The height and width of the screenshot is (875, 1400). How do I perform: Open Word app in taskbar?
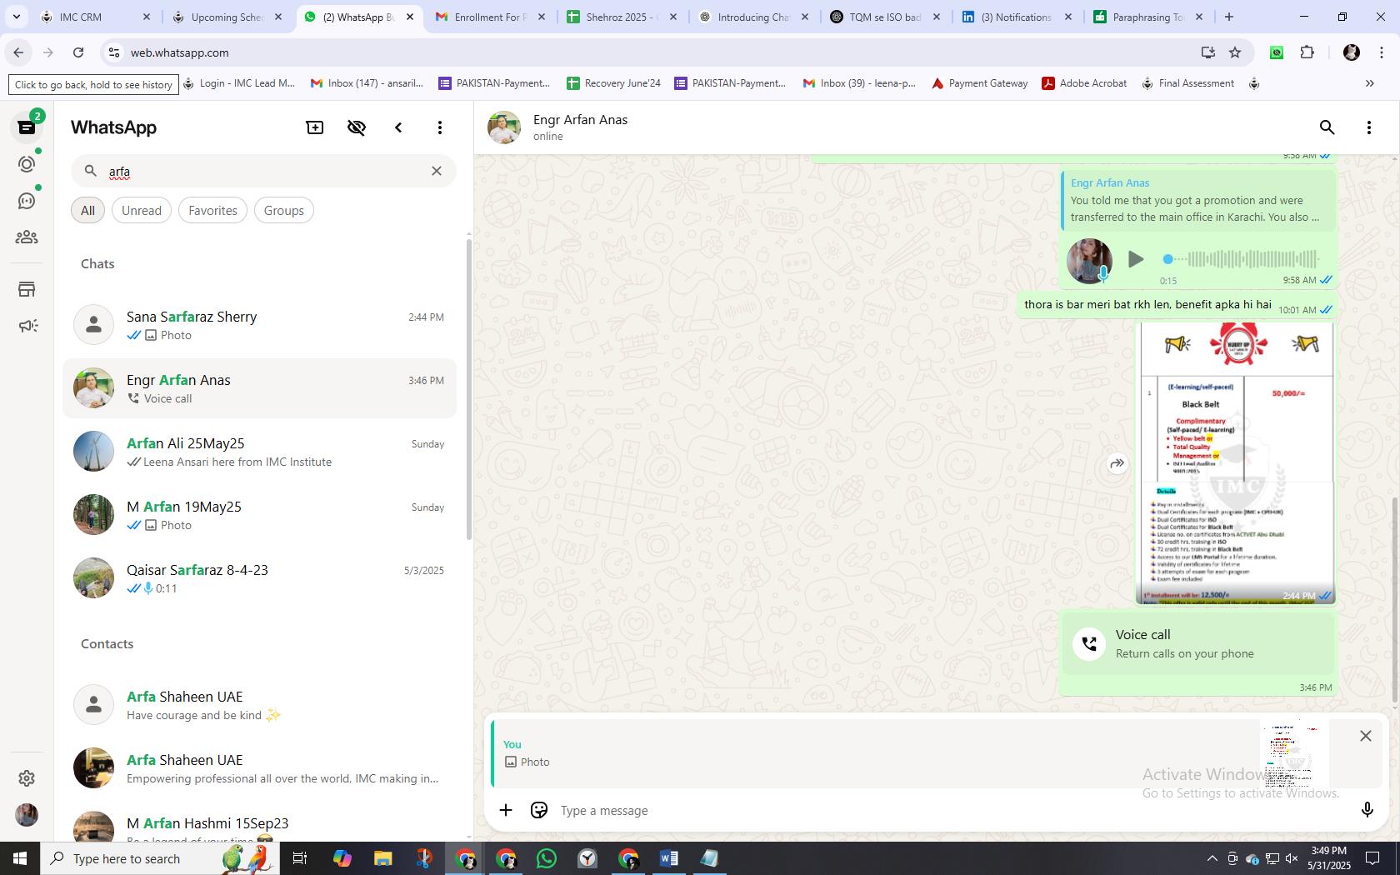click(668, 858)
